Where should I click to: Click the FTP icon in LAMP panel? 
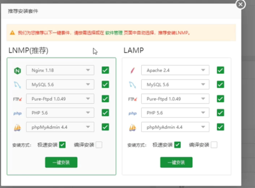pyautogui.click(x=133, y=99)
